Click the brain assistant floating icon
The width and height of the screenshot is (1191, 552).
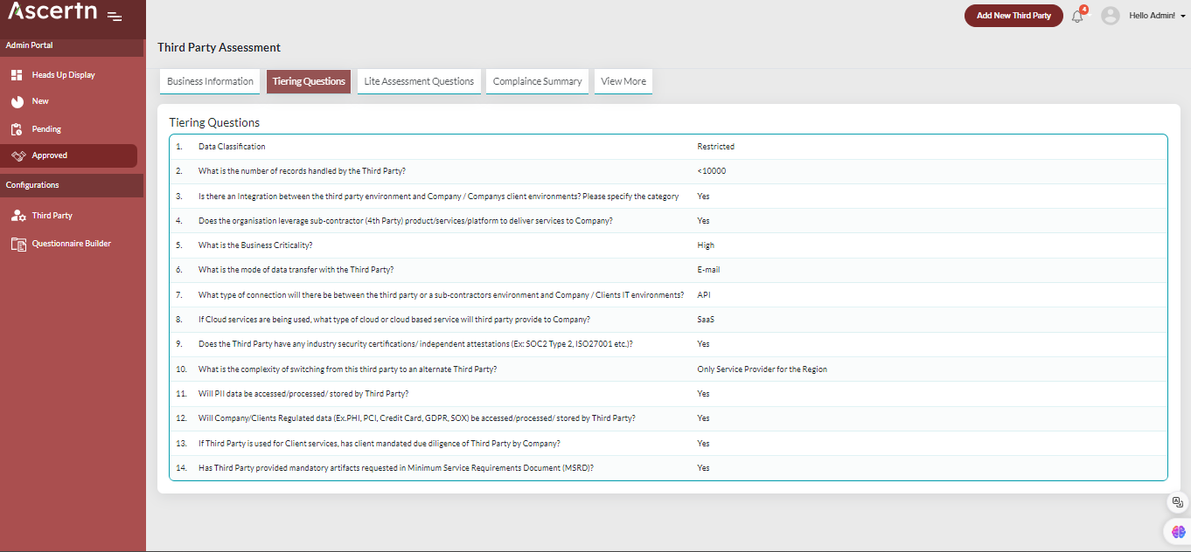1178,531
